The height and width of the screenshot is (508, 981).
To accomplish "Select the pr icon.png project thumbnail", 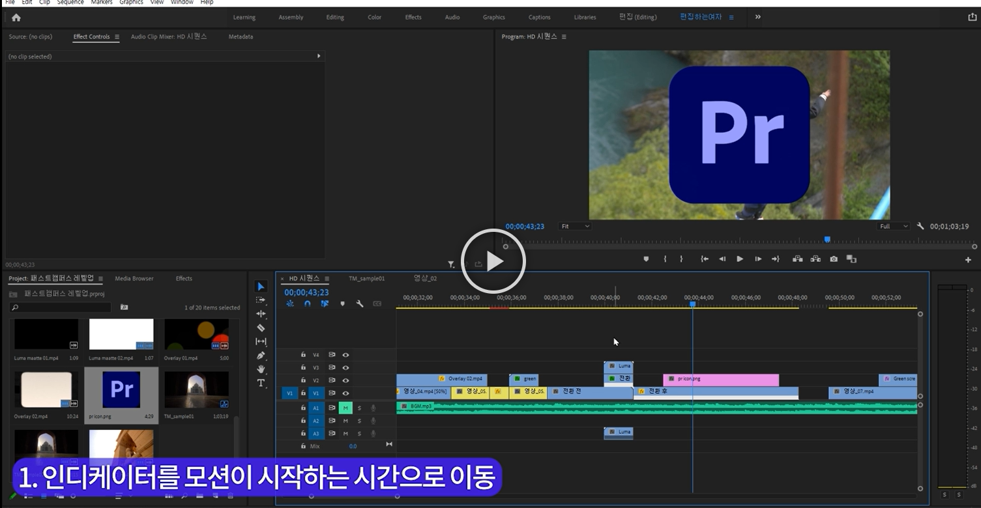I will tap(121, 389).
